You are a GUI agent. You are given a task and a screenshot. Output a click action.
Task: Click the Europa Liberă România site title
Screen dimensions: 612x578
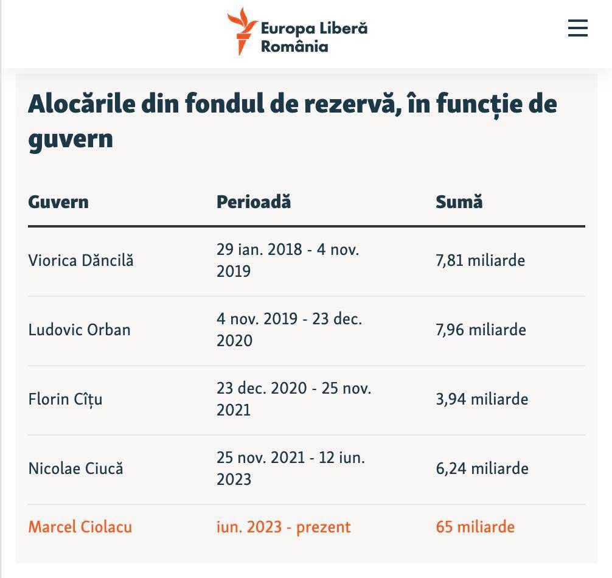[x=313, y=37]
